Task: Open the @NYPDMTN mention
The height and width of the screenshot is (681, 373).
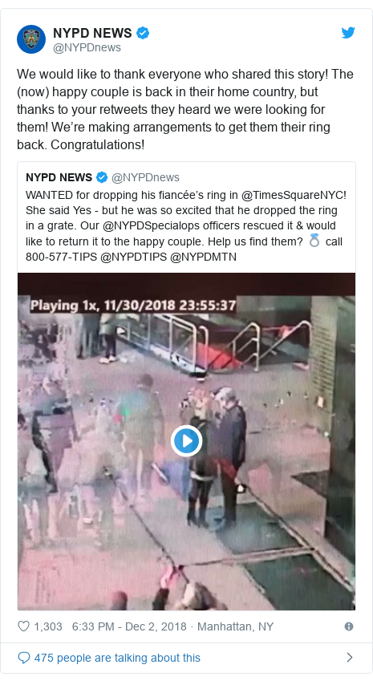Action: coord(203,257)
